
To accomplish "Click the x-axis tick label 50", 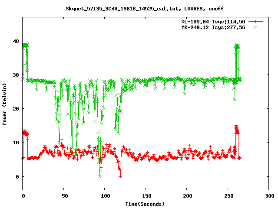I will tap(65, 196).
